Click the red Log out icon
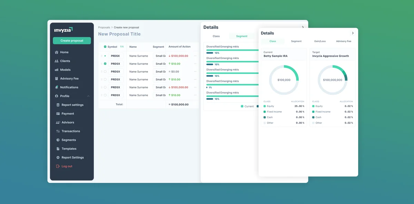Image resolution: width=414 pixels, height=204 pixels. (x=58, y=166)
